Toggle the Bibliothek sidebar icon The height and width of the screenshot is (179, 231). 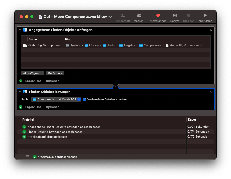point(123,16)
